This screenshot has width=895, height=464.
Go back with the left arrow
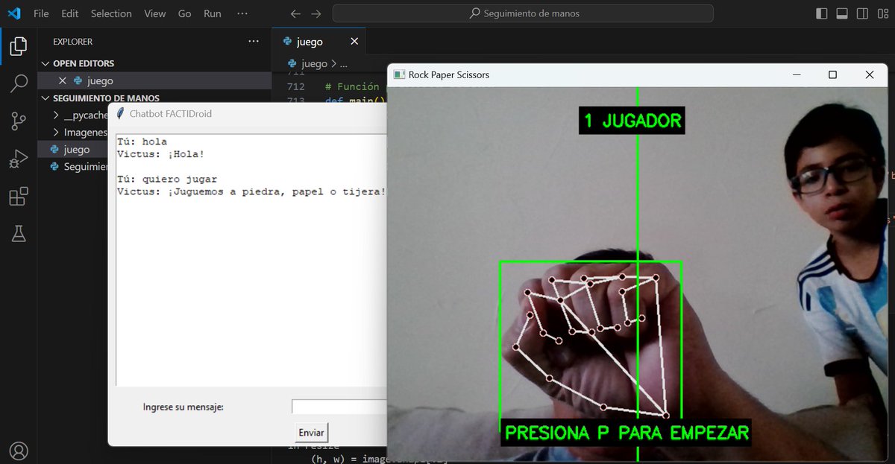[x=295, y=13]
